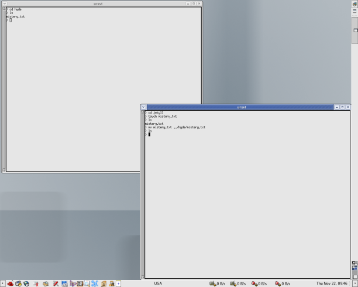Click the 'mv mistery.txt ../hyde/mistery.txt' command line
The height and width of the screenshot is (287, 358).
pyautogui.click(x=177, y=127)
